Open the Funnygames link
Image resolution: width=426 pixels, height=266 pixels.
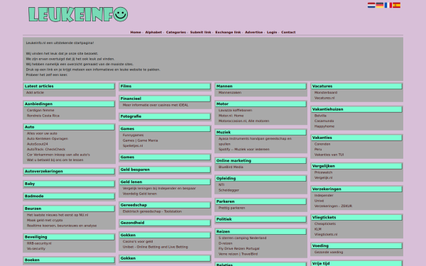click(x=133, y=135)
